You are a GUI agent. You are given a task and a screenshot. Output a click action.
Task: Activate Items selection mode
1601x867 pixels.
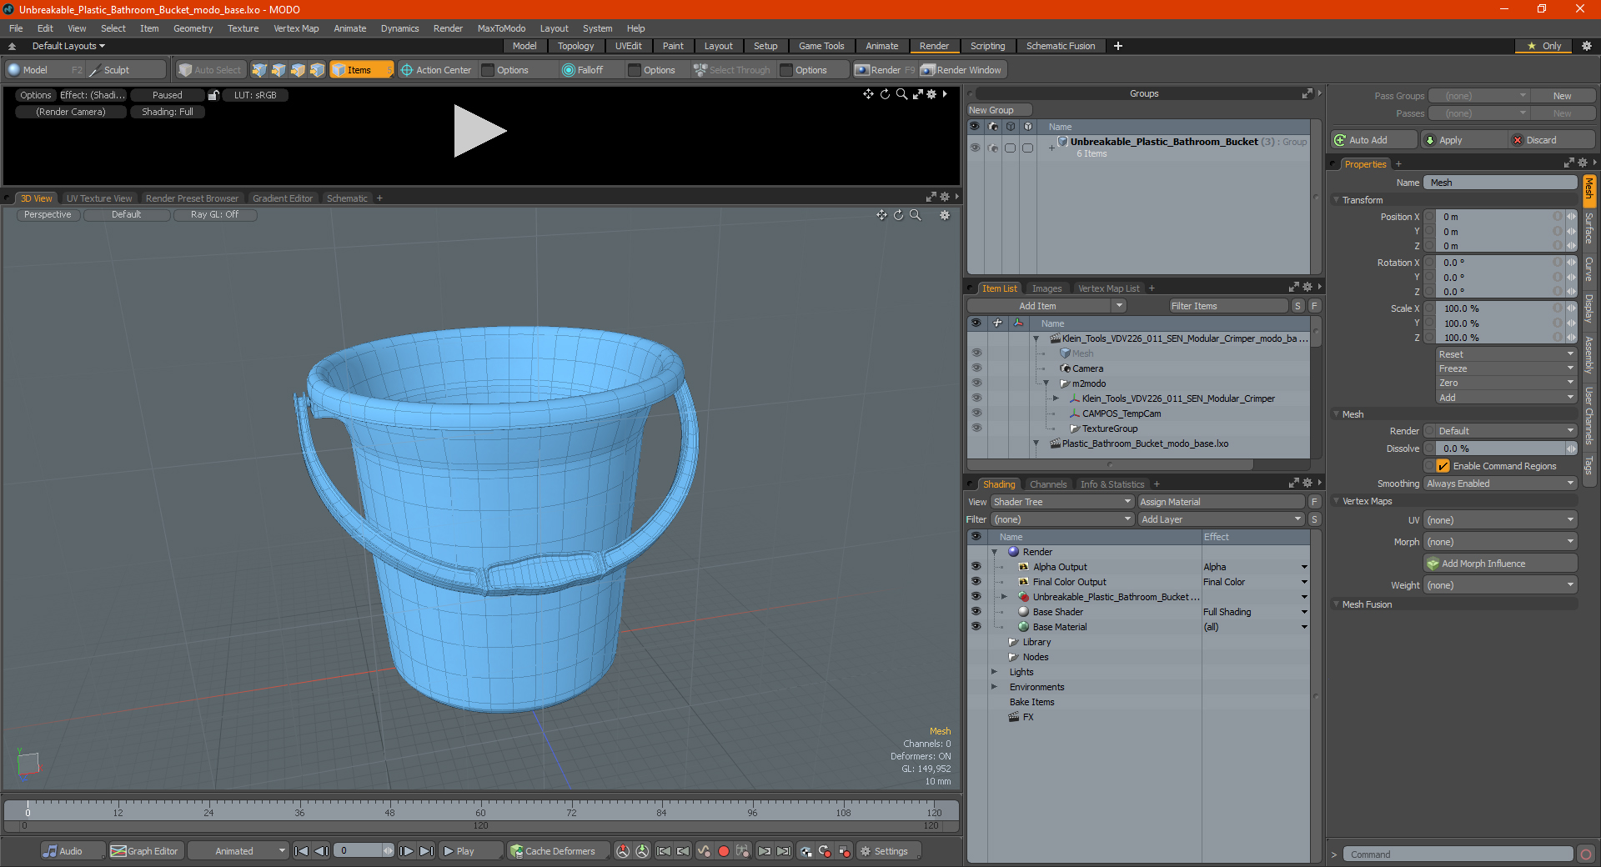click(361, 70)
